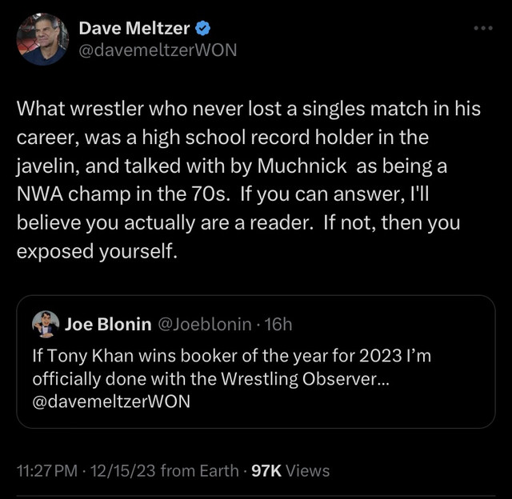This screenshot has height=499, width=512.
Task: Open the three-dot more options menu
Action: tap(484, 28)
